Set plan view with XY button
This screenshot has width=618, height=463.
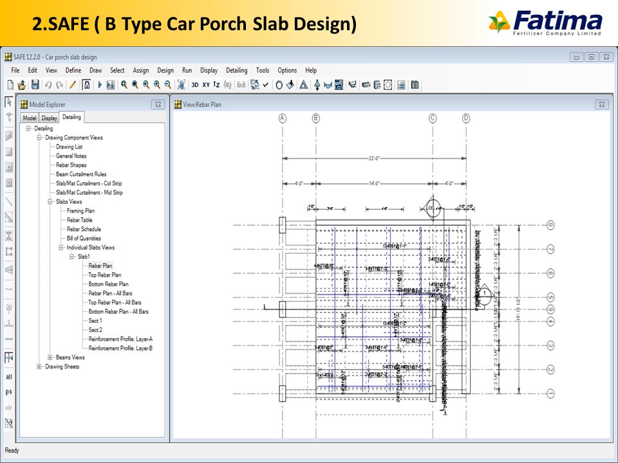[x=206, y=85]
